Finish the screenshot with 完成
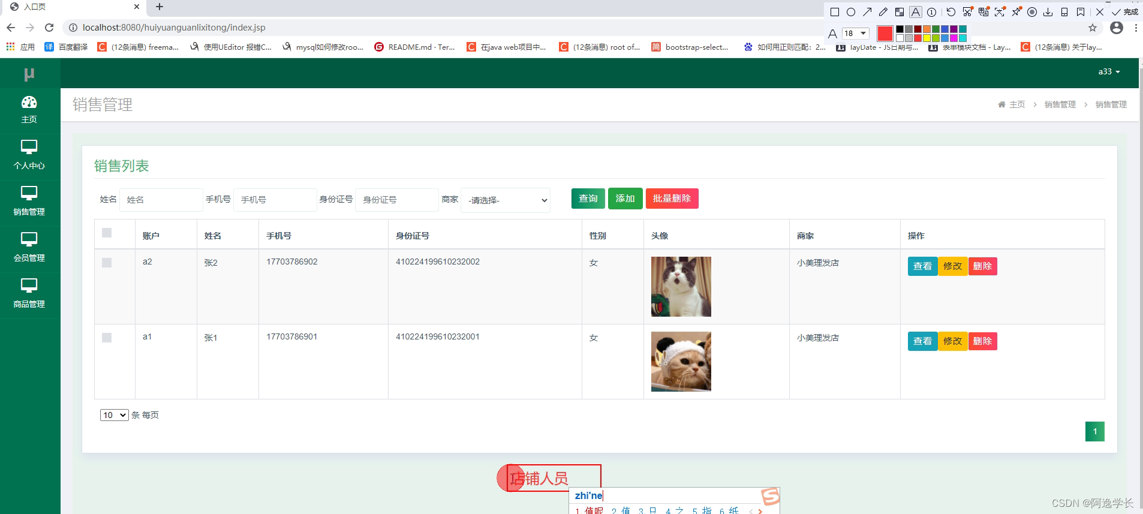Image resolution: width=1143 pixels, height=514 pixels. coord(1124,12)
